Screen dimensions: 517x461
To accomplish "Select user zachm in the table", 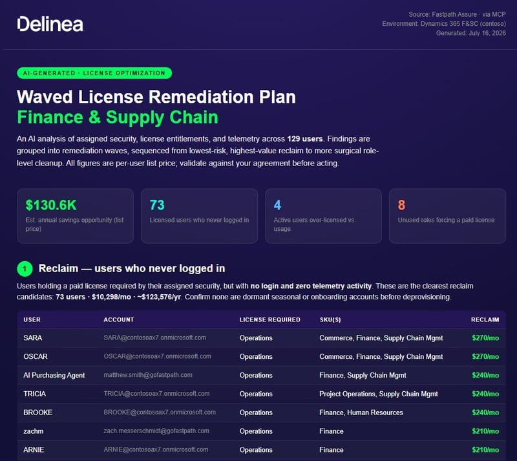I will point(34,431).
